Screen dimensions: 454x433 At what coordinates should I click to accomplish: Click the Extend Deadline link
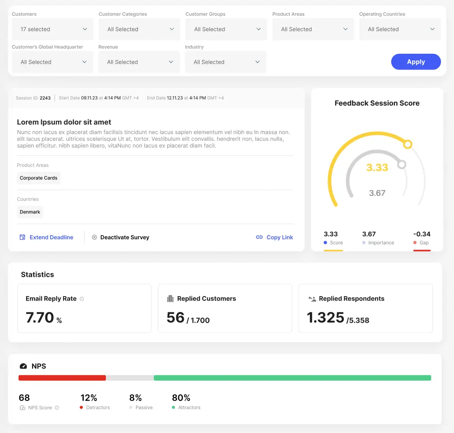(51, 237)
